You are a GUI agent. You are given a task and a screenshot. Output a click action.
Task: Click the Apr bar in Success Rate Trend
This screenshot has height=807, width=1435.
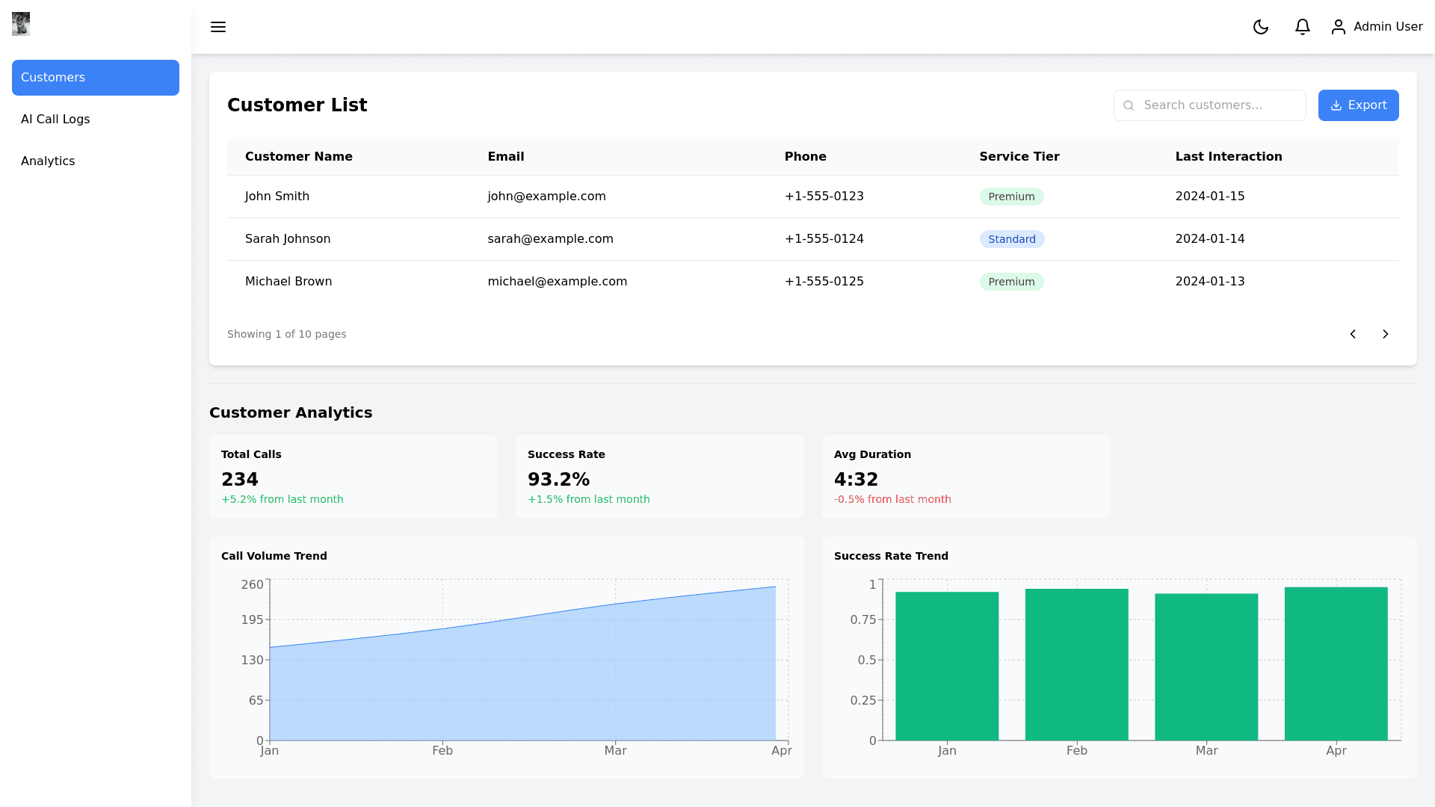[x=1336, y=664]
